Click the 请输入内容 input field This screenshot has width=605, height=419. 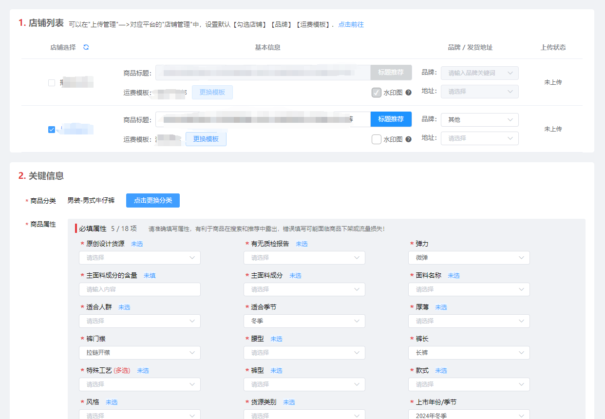coord(140,289)
